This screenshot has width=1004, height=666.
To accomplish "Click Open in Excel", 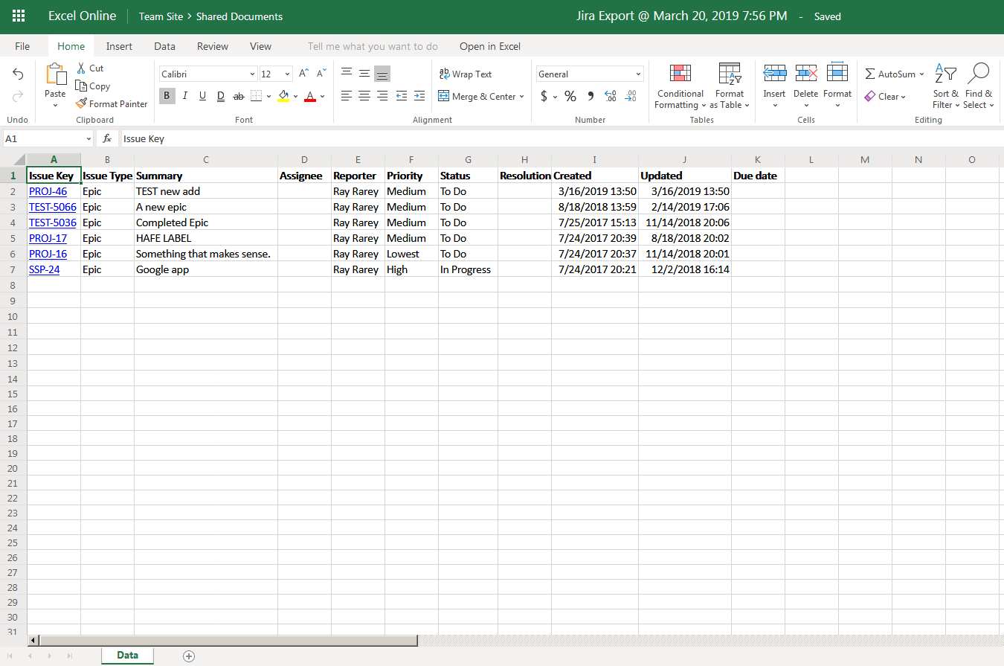I will 489,46.
